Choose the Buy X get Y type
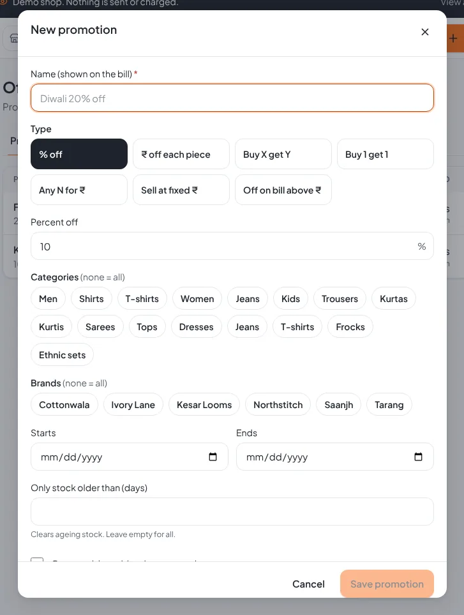This screenshot has width=464, height=615. pyautogui.click(x=283, y=154)
